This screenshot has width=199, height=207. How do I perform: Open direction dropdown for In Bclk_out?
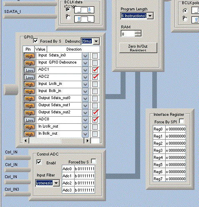tap(85, 134)
